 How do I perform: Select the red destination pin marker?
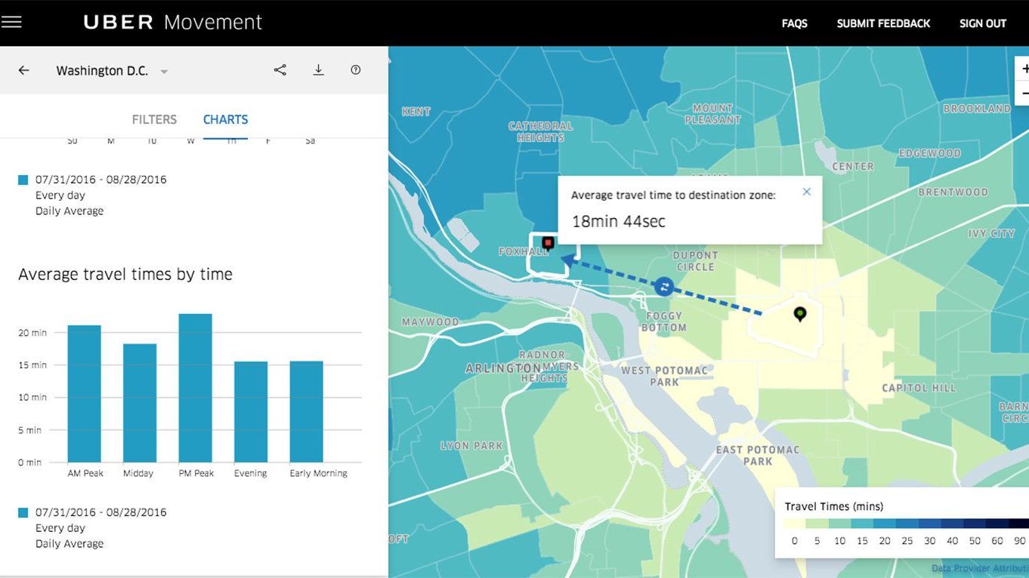[548, 243]
